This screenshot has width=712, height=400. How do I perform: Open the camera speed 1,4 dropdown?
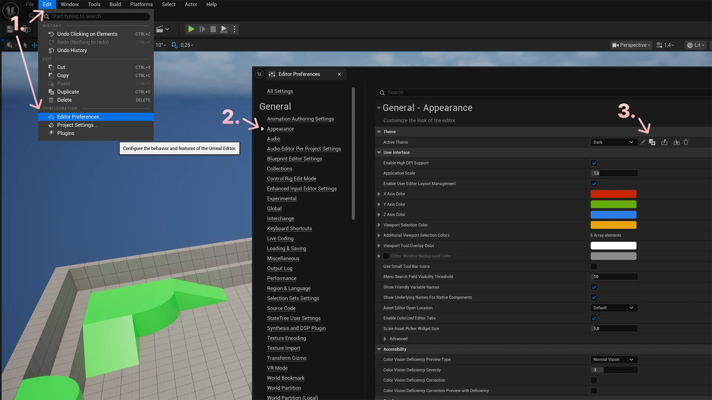point(665,45)
